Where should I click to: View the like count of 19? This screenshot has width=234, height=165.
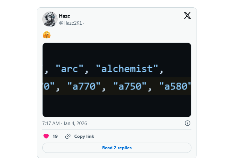(55, 136)
